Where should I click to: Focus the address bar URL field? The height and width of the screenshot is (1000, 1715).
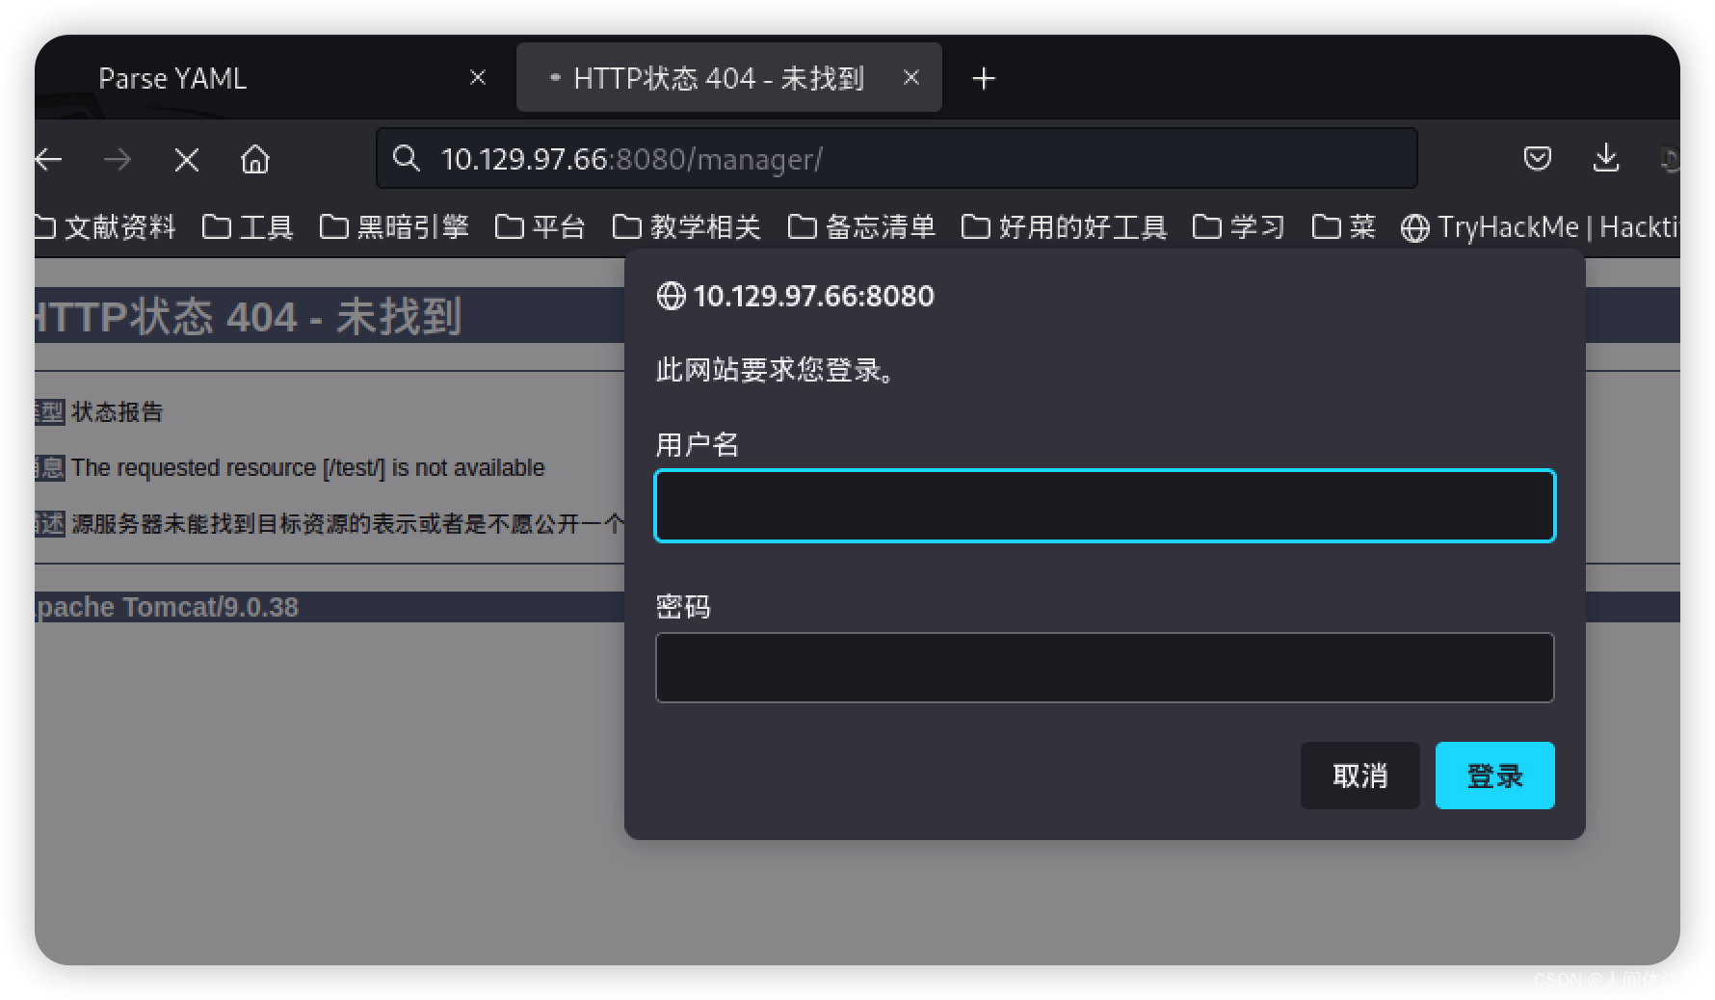897,159
